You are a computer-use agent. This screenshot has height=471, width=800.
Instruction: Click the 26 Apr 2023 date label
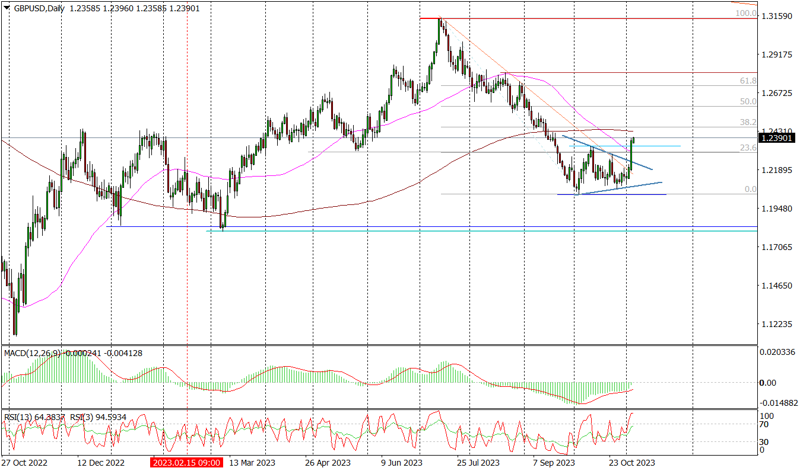click(328, 463)
